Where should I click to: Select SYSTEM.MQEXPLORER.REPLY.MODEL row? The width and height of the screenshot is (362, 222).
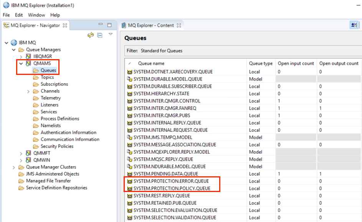(243, 152)
